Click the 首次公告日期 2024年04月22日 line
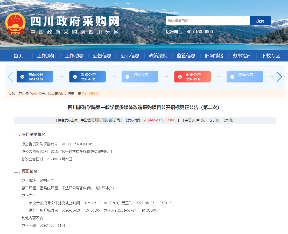Image resolution: width=288 pixels, height=234 pixels. coord(47,159)
